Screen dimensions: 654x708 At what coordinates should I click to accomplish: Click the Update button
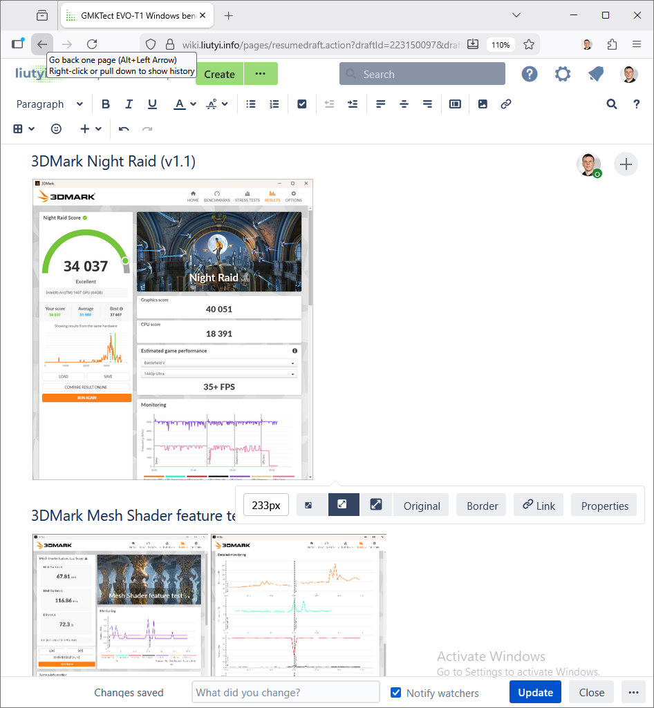(x=536, y=692)
